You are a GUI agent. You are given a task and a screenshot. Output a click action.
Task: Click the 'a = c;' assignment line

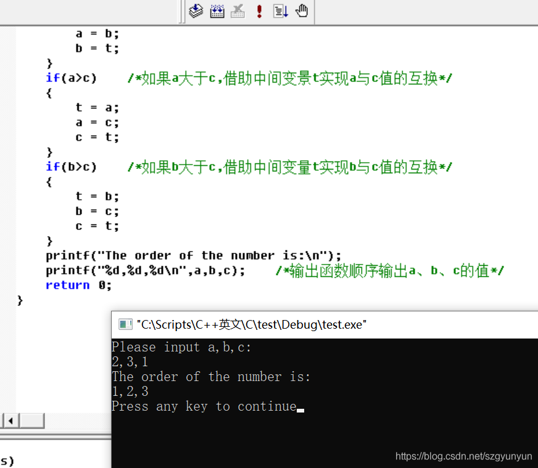click(97, 123)
